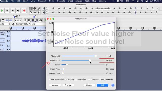Screen dimensions: 162x91
Task: Open the Tools menu
Action: tap(87, 1)
